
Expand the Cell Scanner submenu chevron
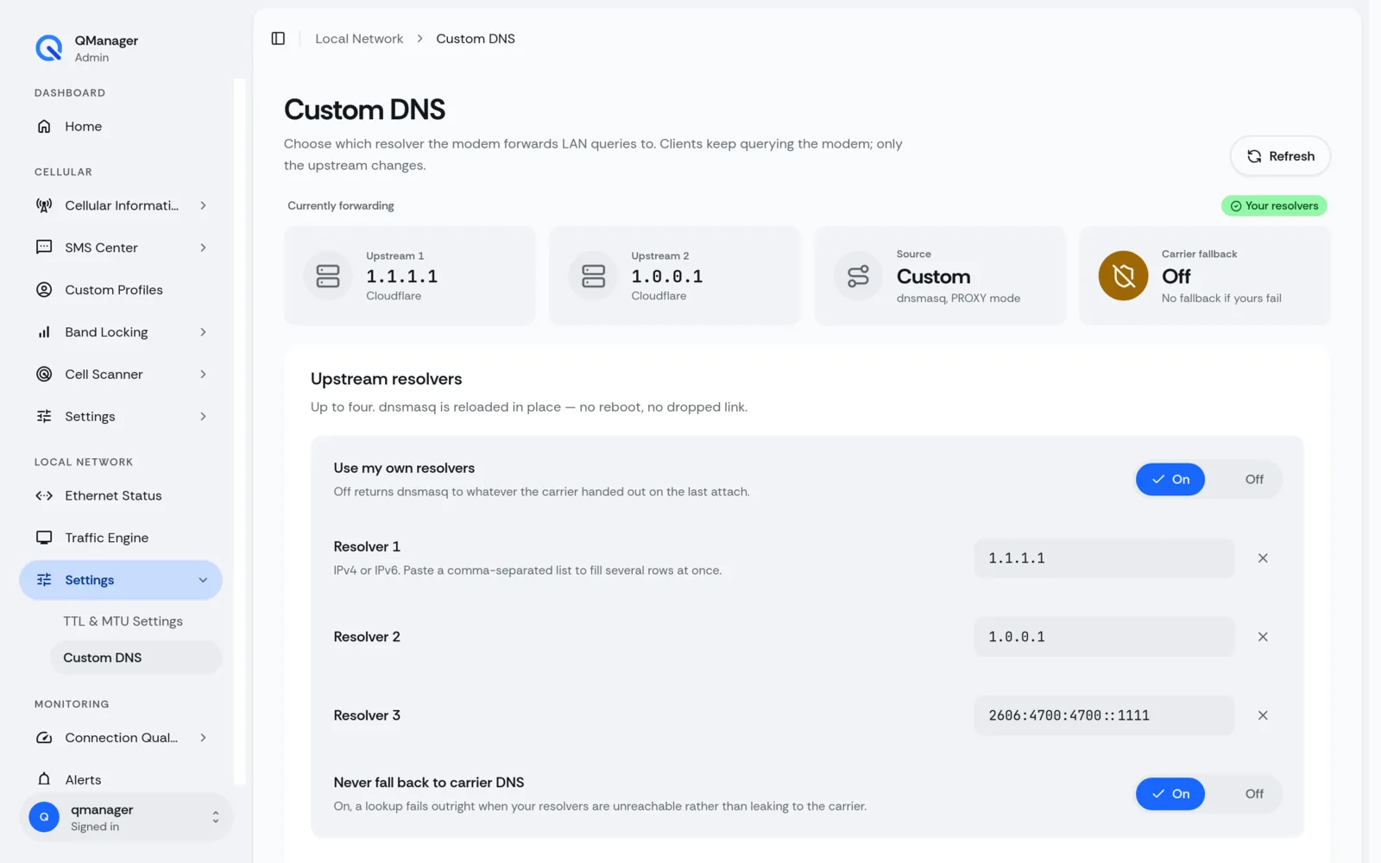click(203, 375)
